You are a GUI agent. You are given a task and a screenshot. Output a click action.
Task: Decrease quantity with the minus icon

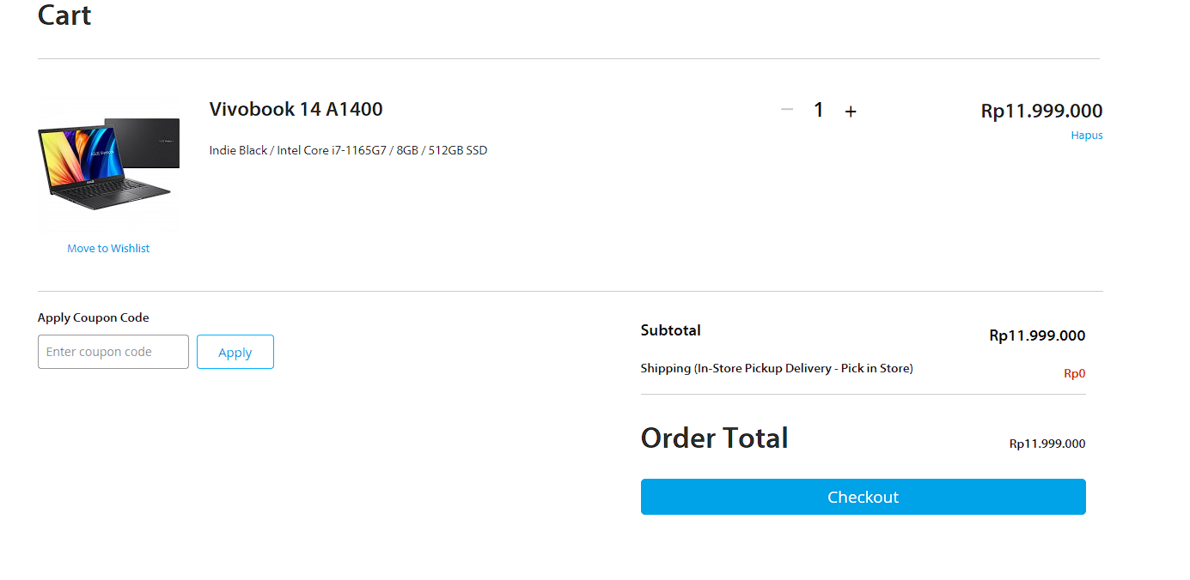pyautogui.click(x=787, y=110)
